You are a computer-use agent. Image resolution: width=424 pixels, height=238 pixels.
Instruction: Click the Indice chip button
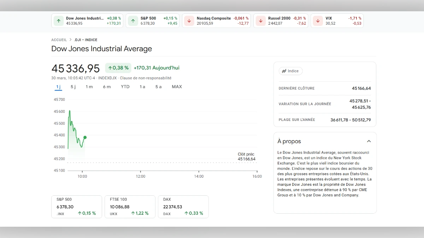click(x=290, y=71)
